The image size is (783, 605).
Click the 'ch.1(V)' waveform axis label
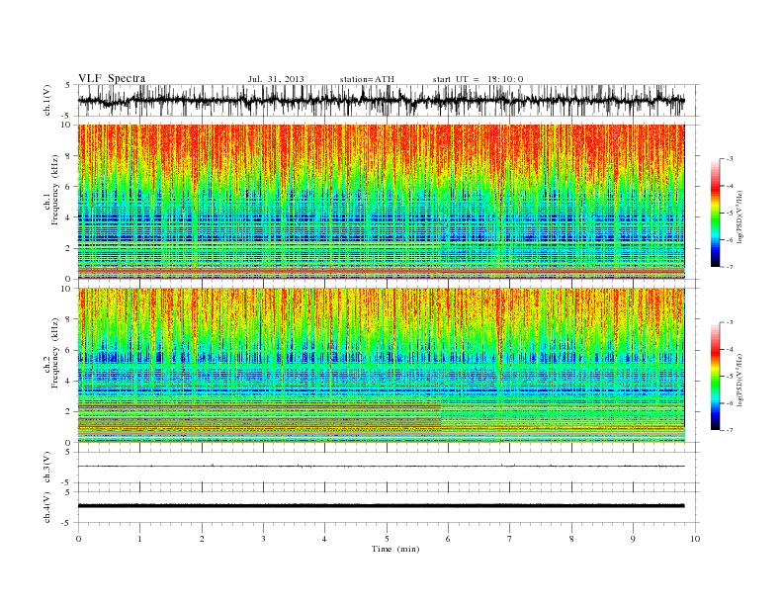pos(47,100)
